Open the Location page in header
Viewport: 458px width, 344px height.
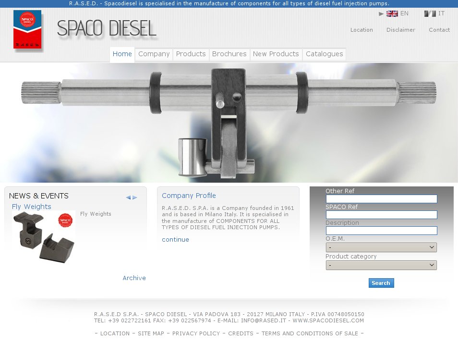pos(362,30)
